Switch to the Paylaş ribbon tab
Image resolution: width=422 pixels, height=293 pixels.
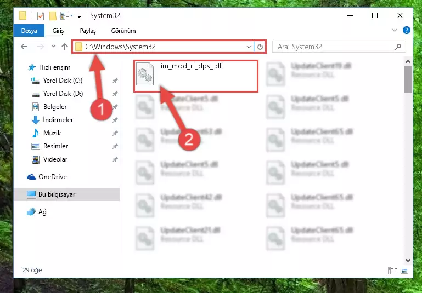coord(88,31)
